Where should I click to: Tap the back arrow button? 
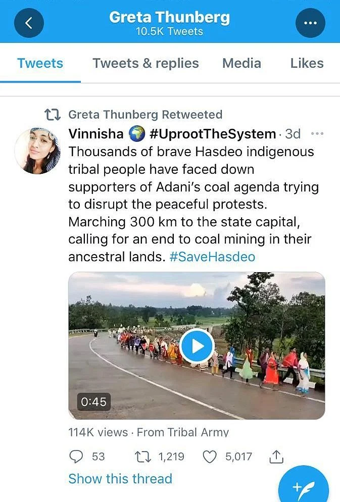tap(29, 23)
